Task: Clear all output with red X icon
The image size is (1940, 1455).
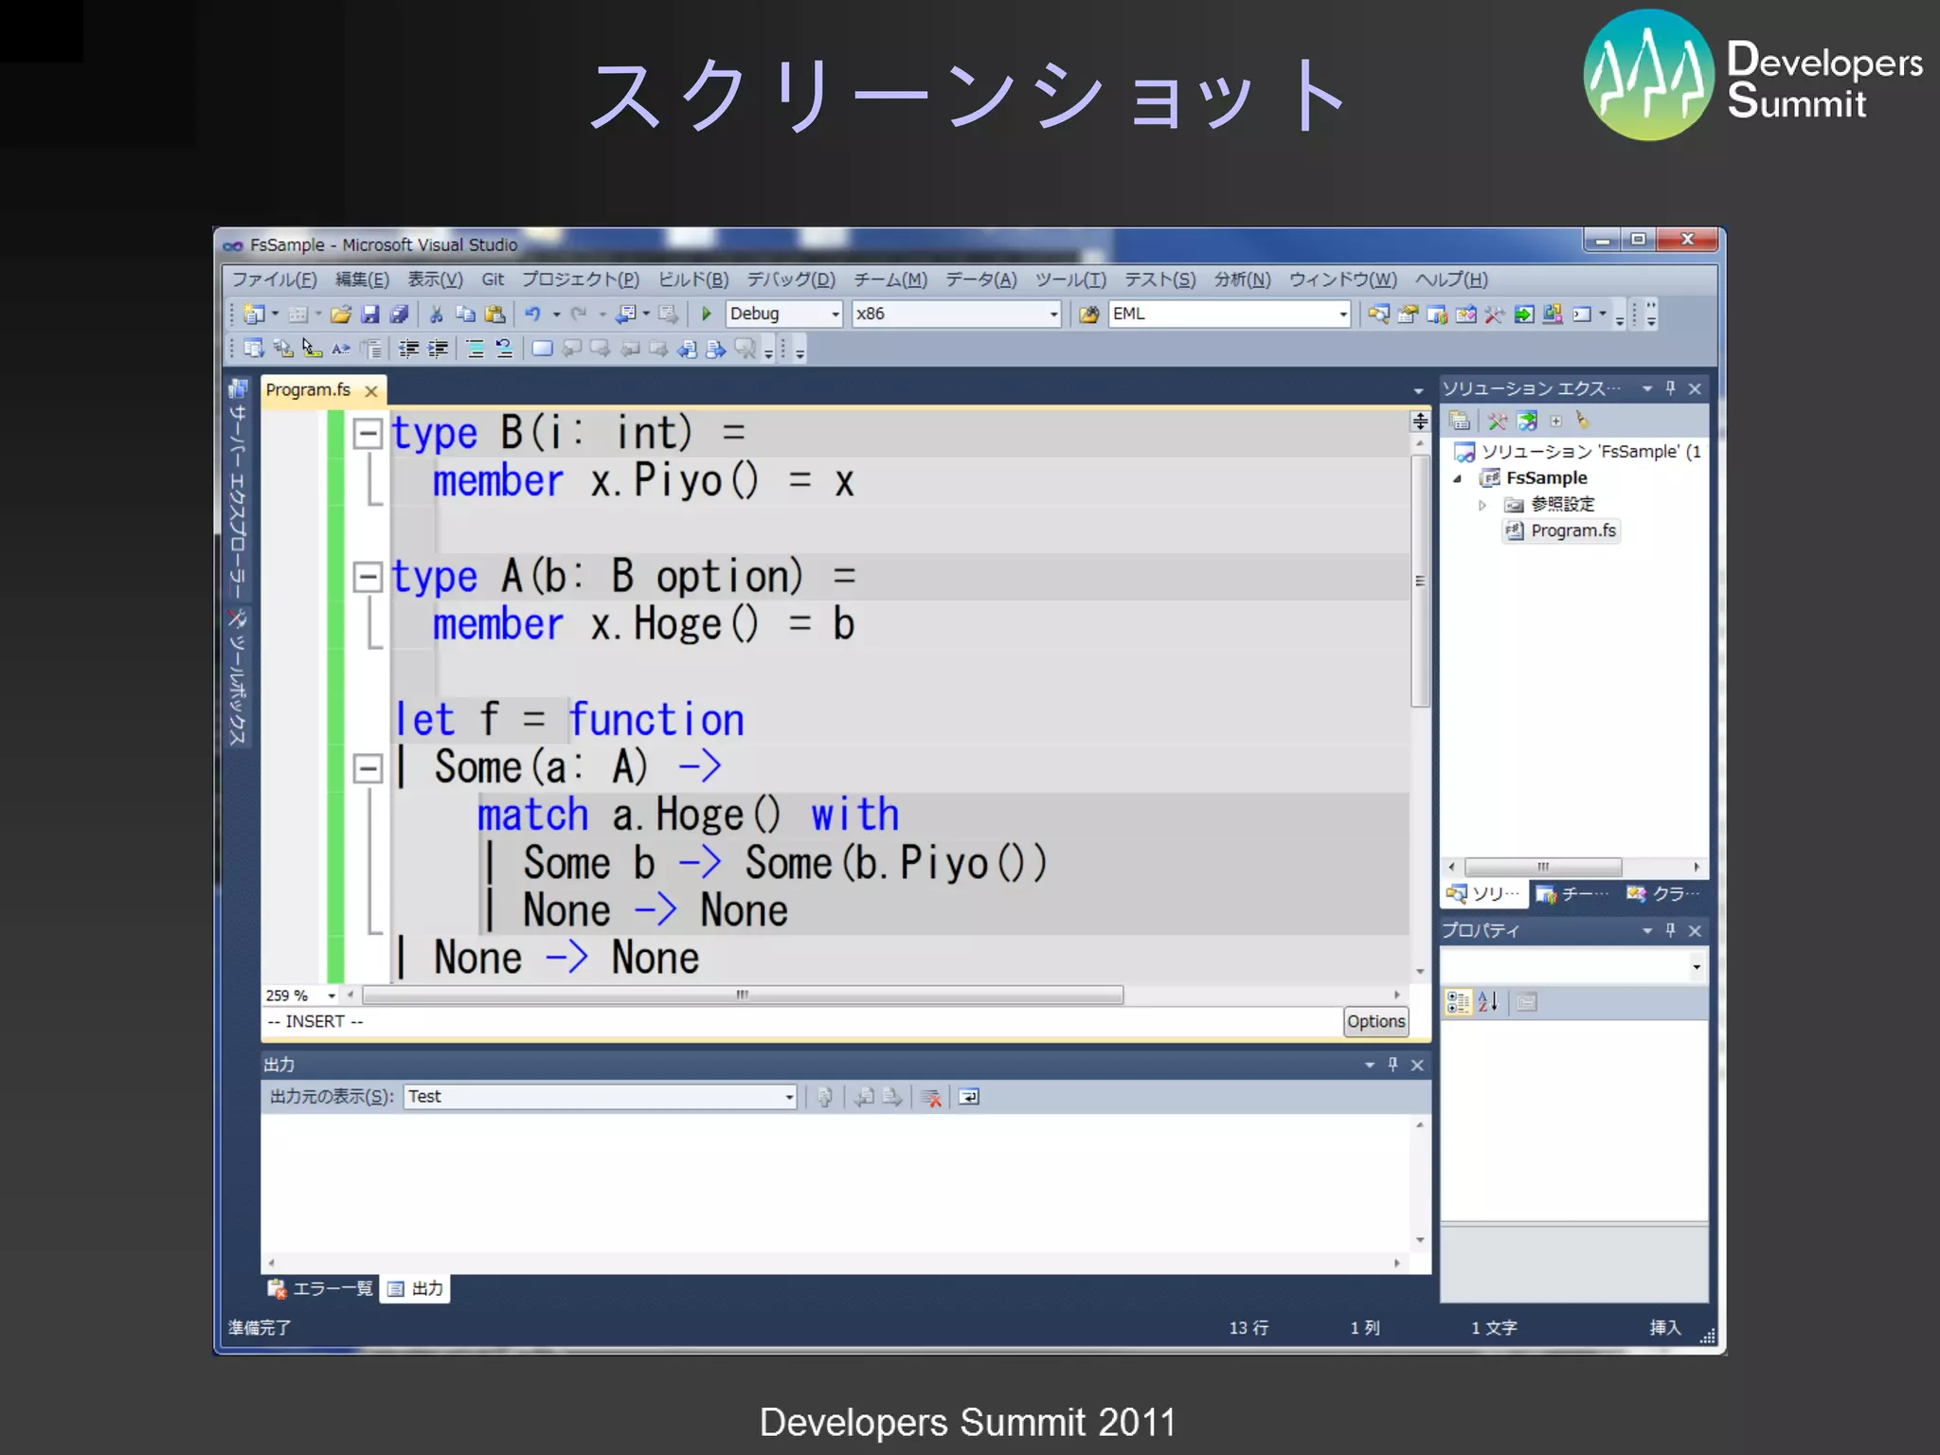Action: 931,1097
